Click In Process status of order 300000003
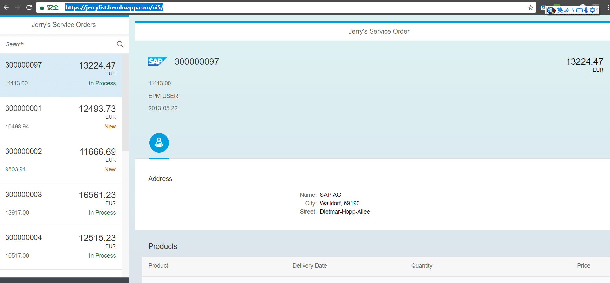The height and width of the screenshot is (283, 610). tap(102, 213)
